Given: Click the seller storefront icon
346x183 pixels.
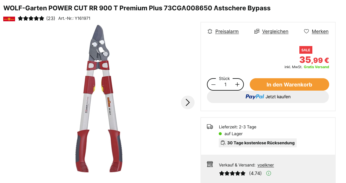Looking at the screenshot, I should 210,164.
